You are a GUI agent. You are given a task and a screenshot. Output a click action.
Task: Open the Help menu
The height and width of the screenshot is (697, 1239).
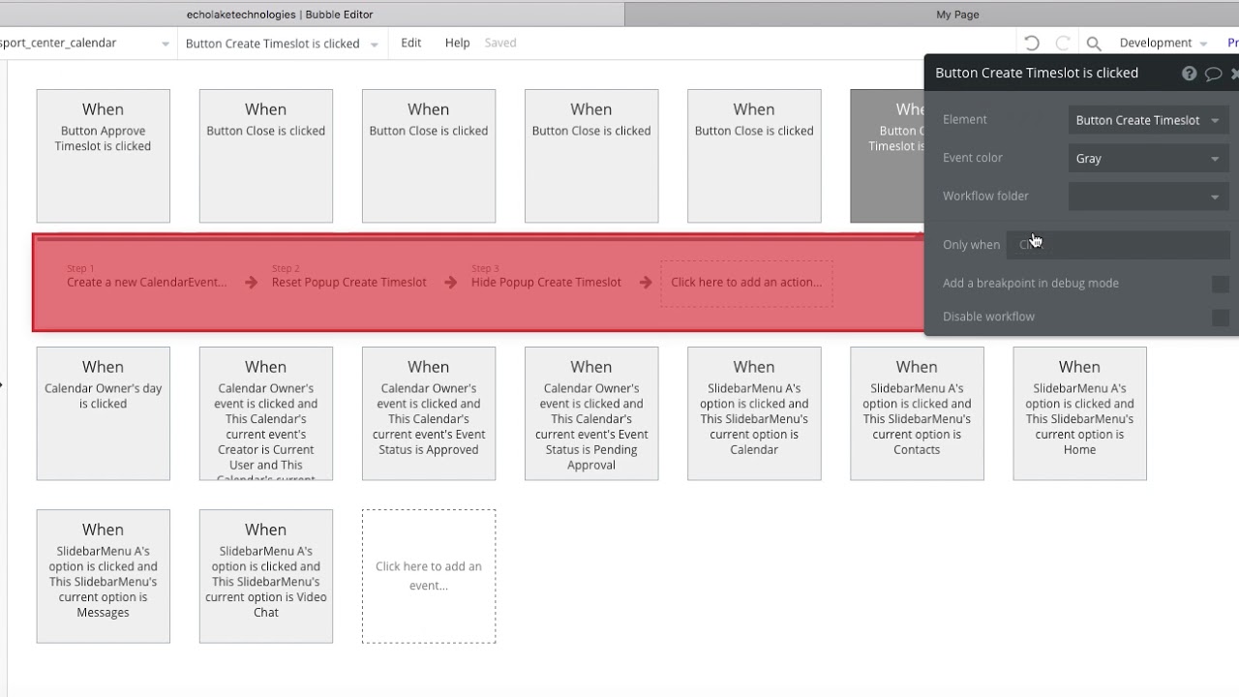pos(458,43)
